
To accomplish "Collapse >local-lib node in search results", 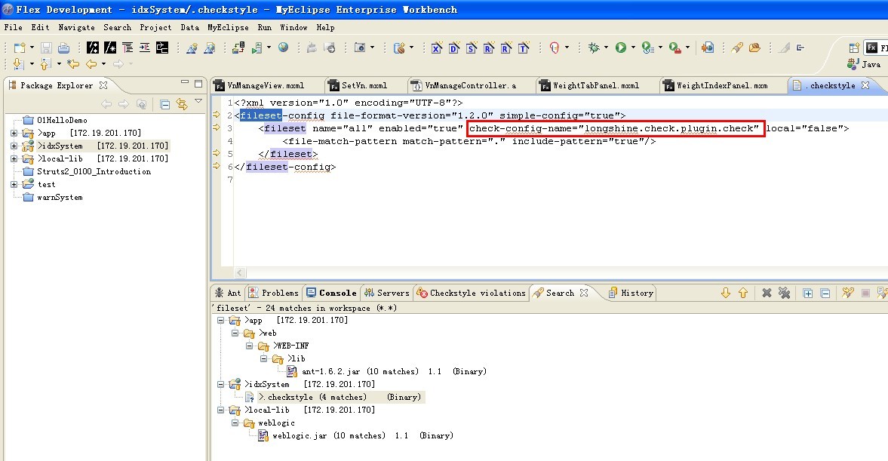I will point(221,410).
